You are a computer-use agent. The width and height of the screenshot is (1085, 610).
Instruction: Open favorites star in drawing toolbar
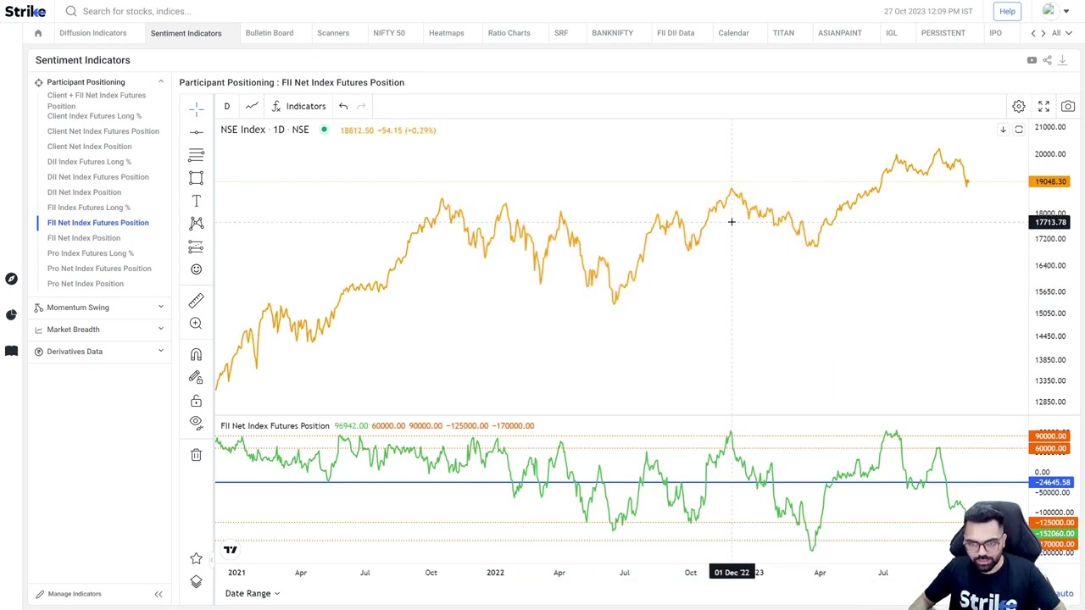click(196, 558)
